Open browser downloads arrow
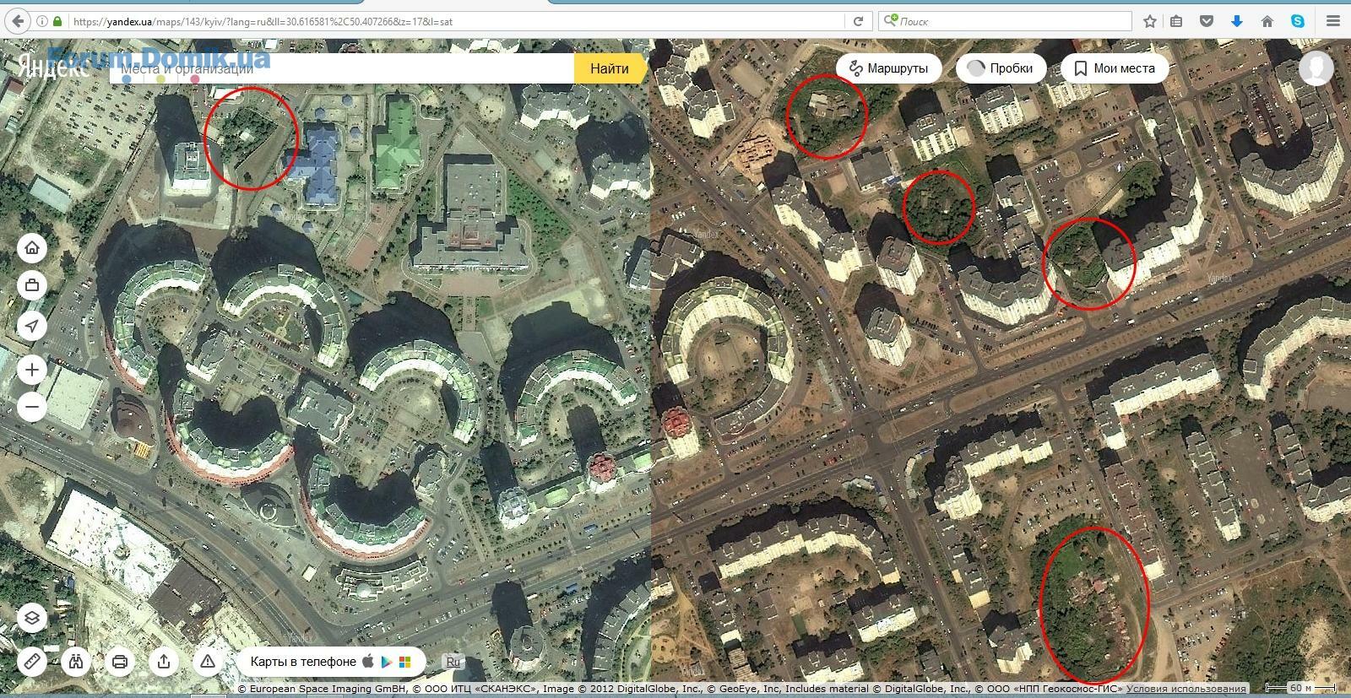This screenshot has height=698, width=1351. pos(1237,21)
